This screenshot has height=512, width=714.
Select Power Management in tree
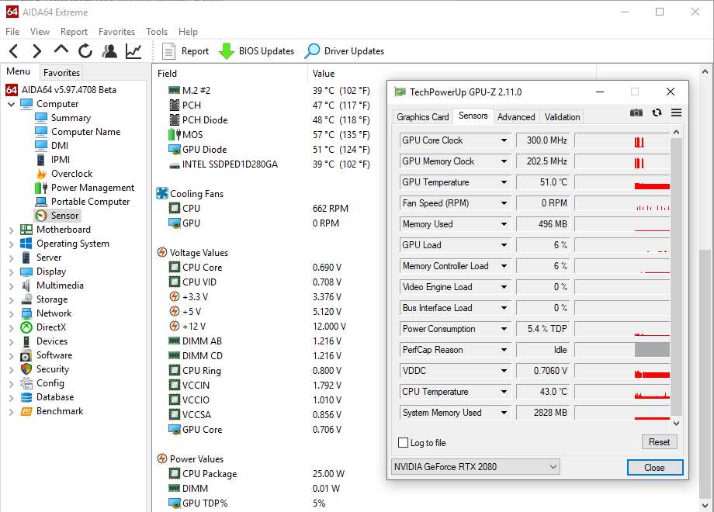tap(85, 188)
